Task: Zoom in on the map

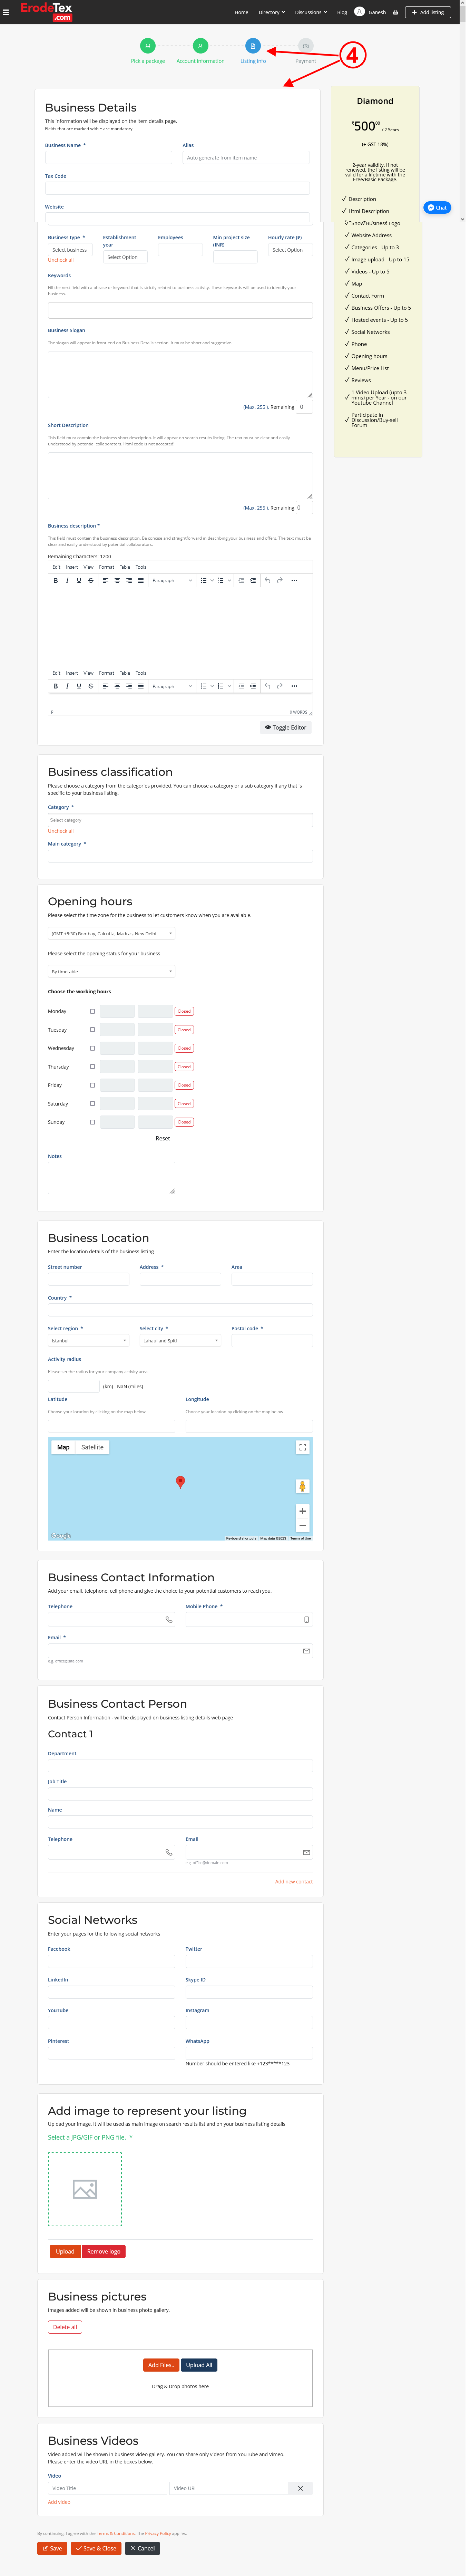Action: [302, 1511]
